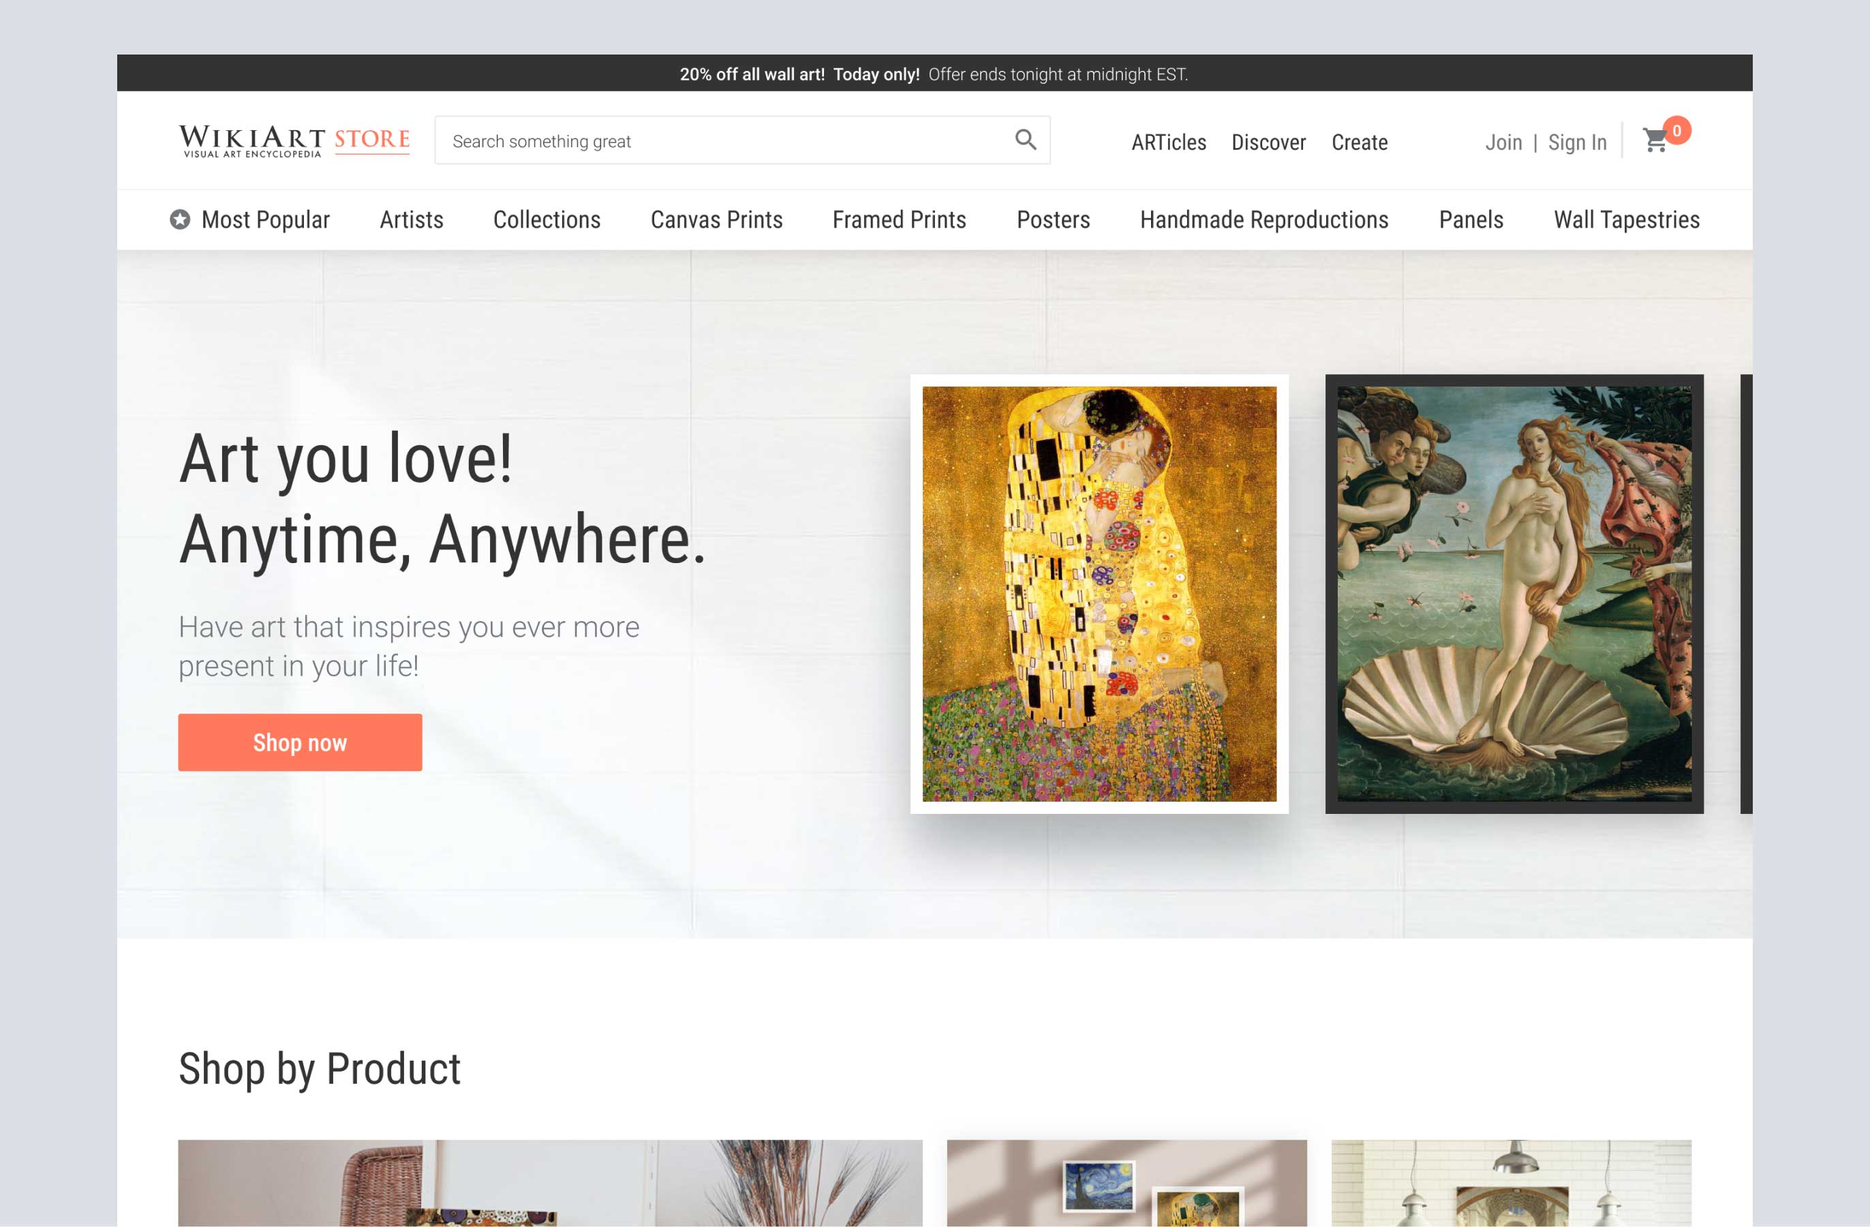The width and height of the screenshot is (1870, 1227).
Task: Open The Kiss by Klimt artwork
Action: coord(1099,594)
